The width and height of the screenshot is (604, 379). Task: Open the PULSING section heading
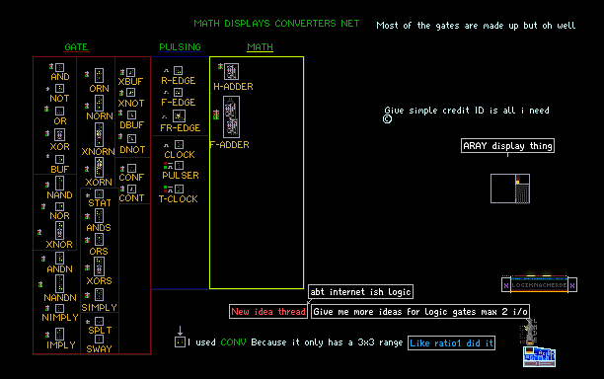[180, 47]
